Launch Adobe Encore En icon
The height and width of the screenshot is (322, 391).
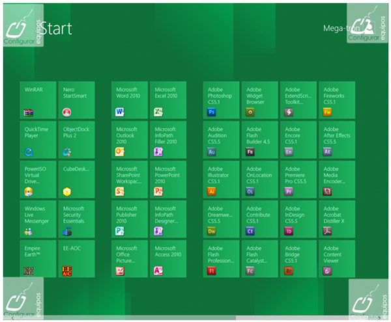click(x=289, y=152)
